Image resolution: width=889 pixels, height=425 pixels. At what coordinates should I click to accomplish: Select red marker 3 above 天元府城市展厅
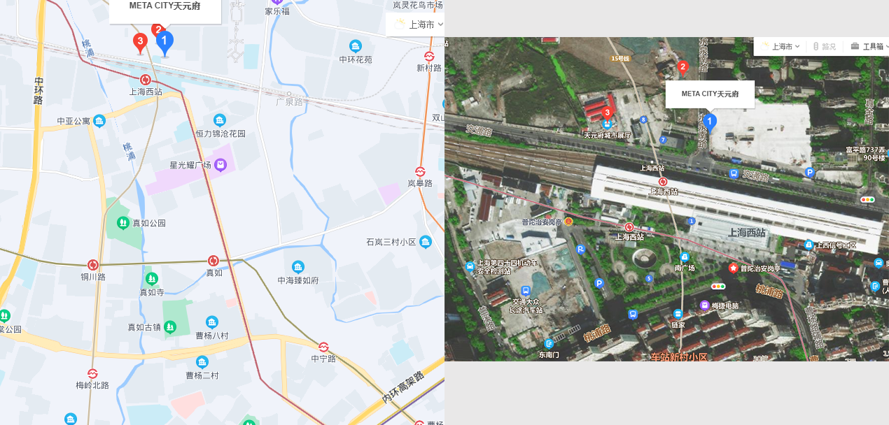(x=607, y=112)
